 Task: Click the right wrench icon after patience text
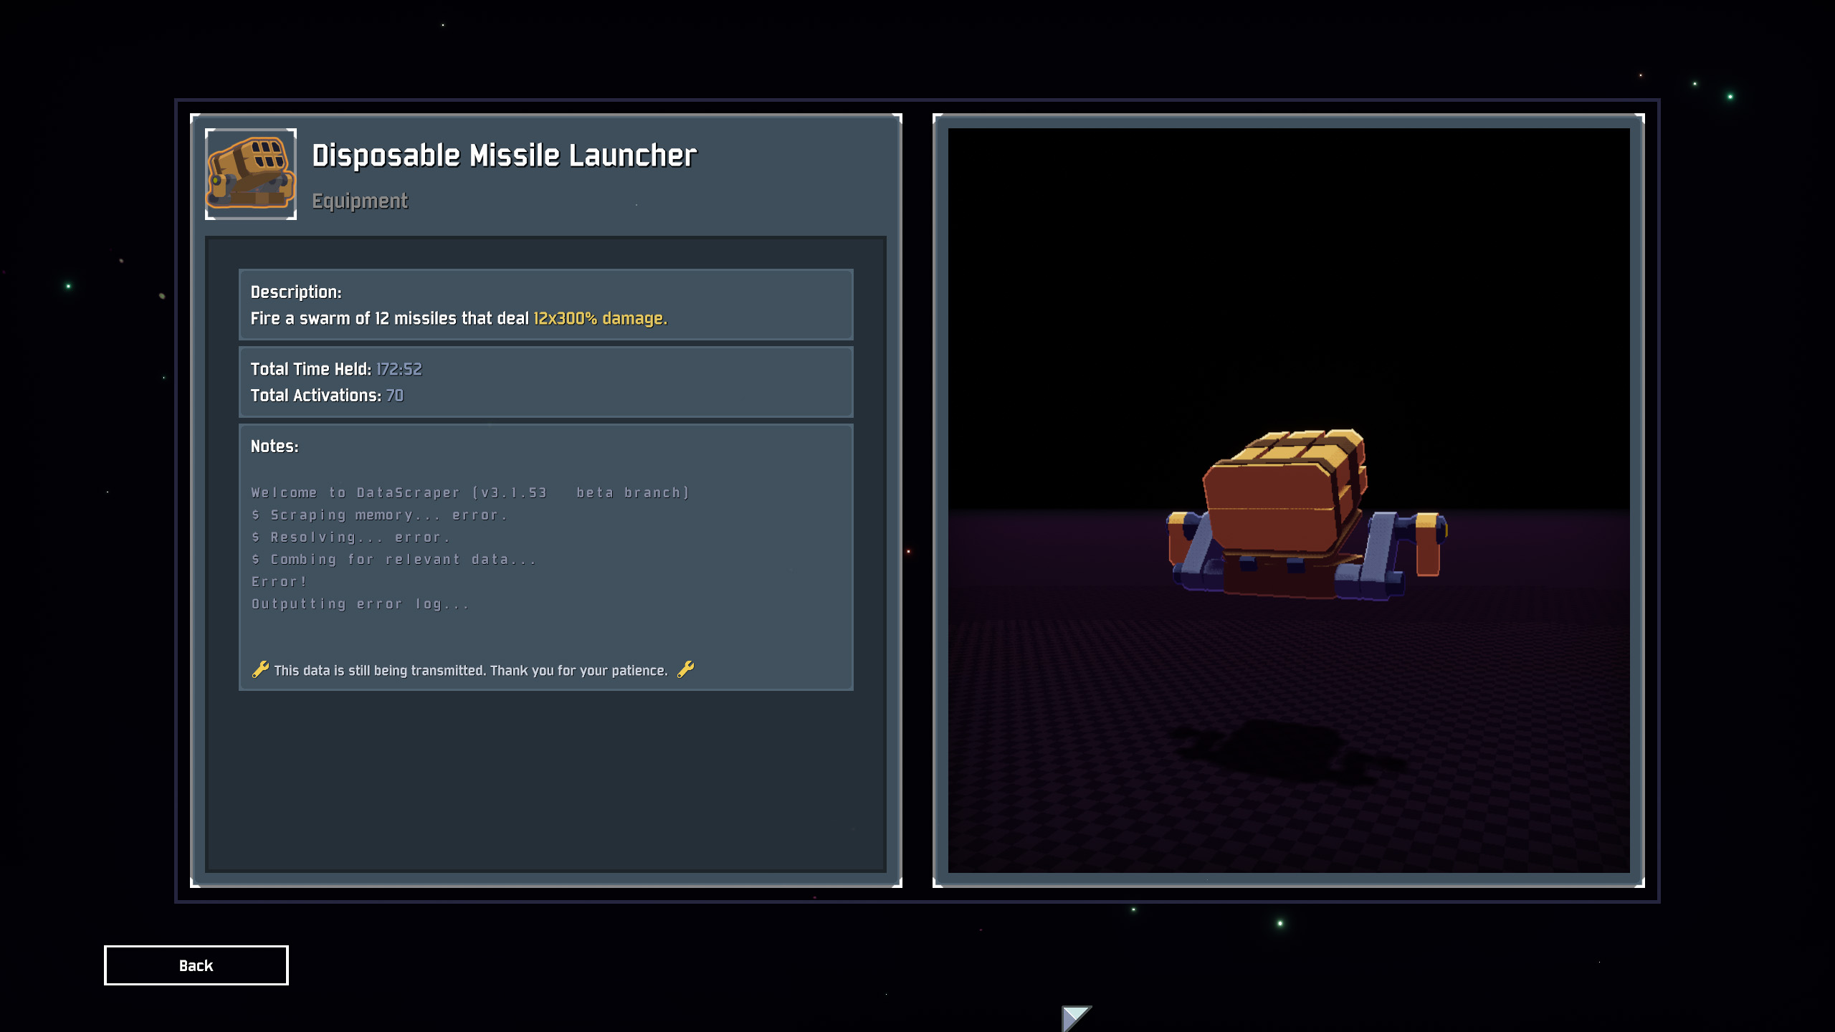pyautogui.click(x=686, y=669)
